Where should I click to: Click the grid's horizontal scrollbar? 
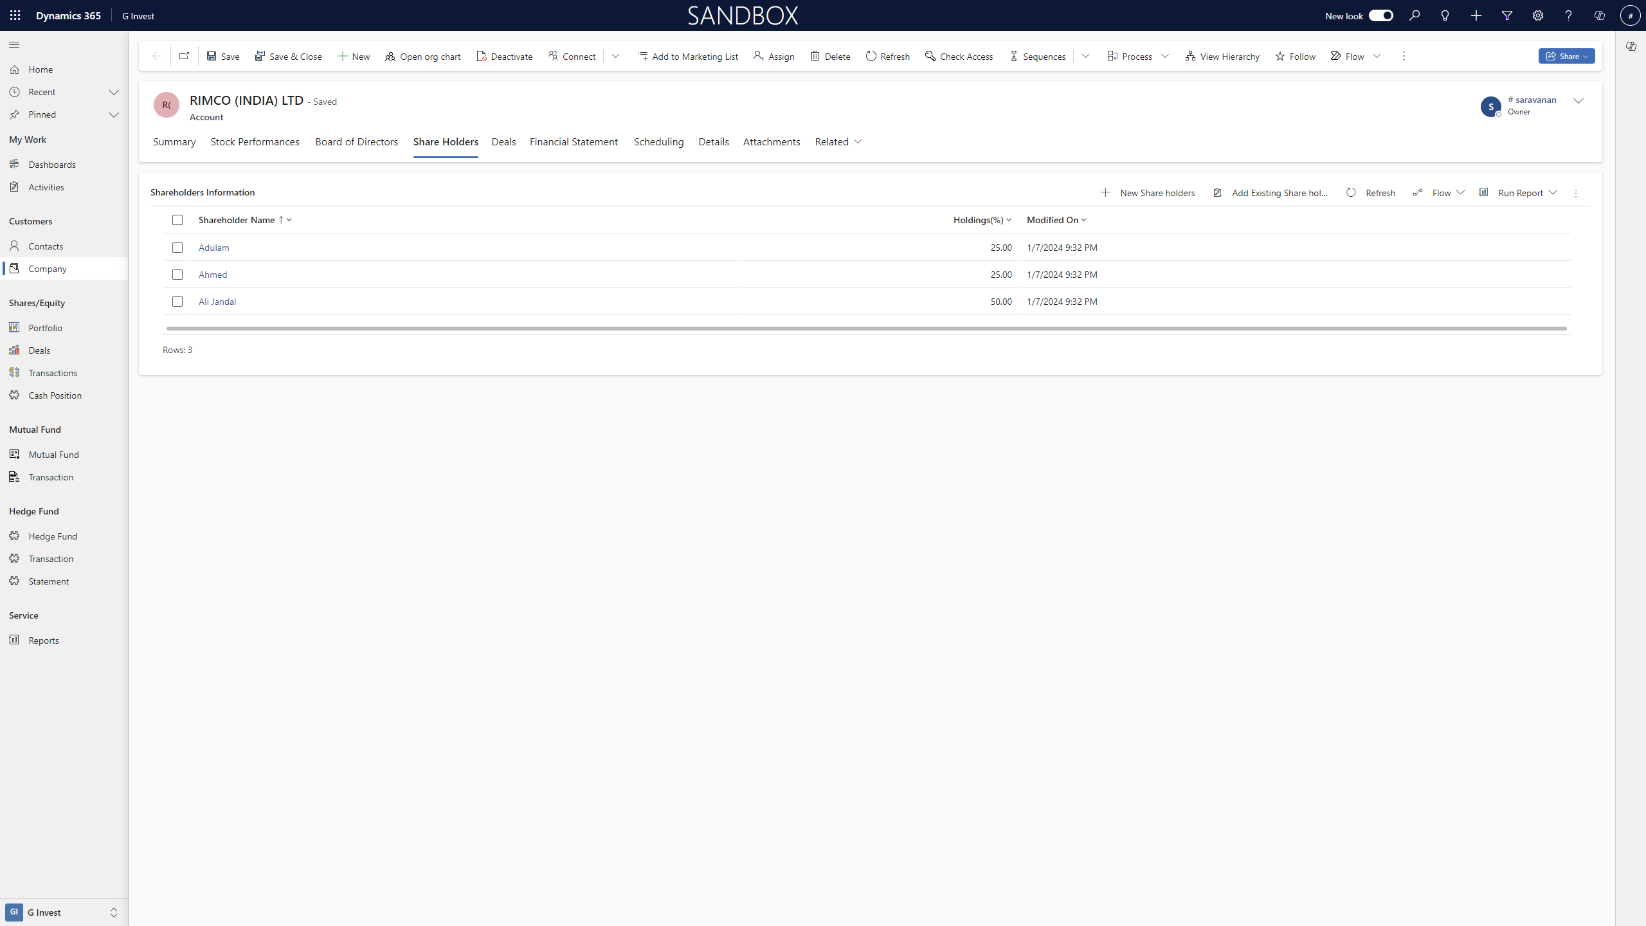[x=866, y=329]
